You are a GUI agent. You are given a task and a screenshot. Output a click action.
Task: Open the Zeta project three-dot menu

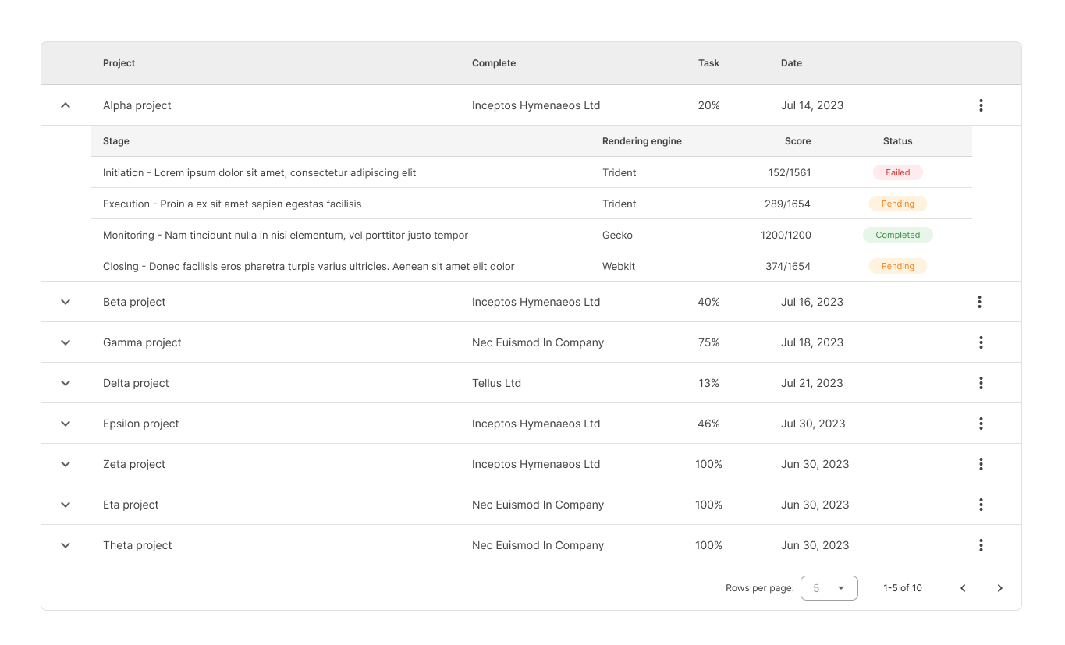(x=981, y=464)
